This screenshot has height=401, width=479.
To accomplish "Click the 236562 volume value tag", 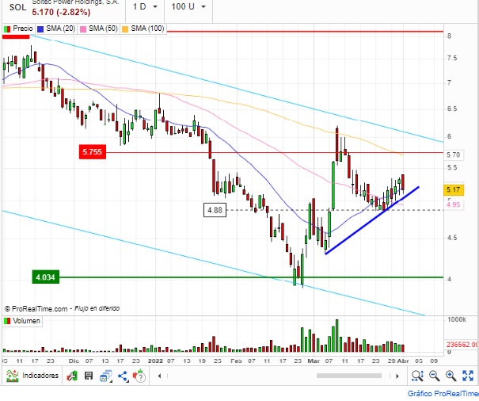I will tap(462, 345).
